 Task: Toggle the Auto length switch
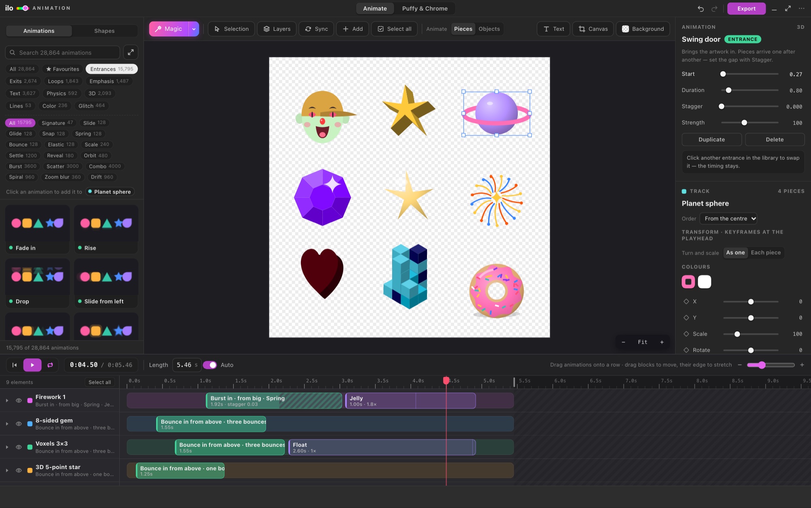pos(210,365)
